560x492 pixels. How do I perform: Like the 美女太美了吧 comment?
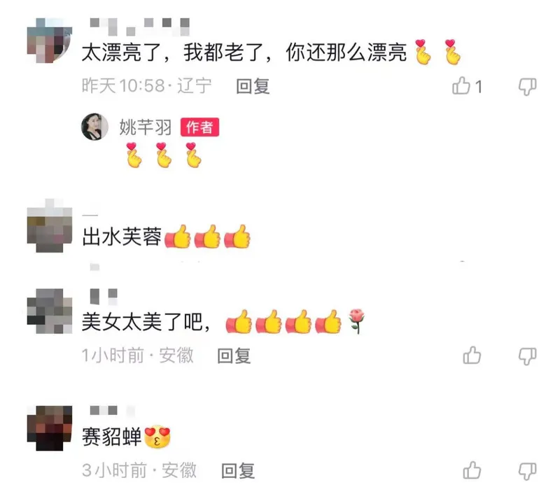pyautogui.click(x=472, y=356)
